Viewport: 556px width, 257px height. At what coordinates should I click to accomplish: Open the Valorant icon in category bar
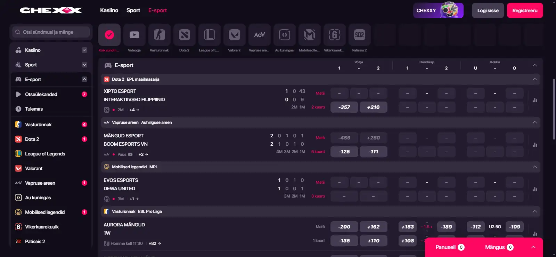coord(235,35)
